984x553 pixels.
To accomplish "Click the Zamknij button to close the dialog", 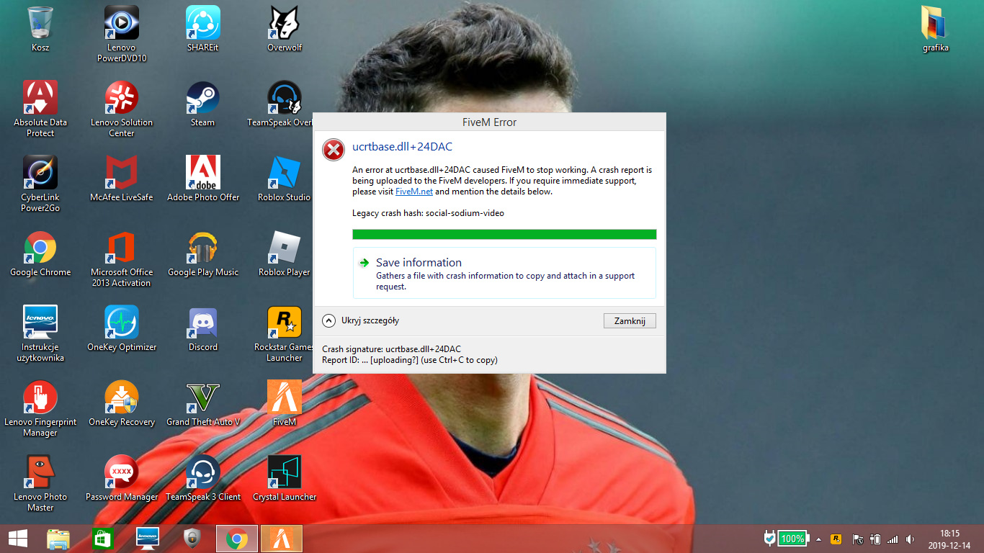I will pos(630,320).
